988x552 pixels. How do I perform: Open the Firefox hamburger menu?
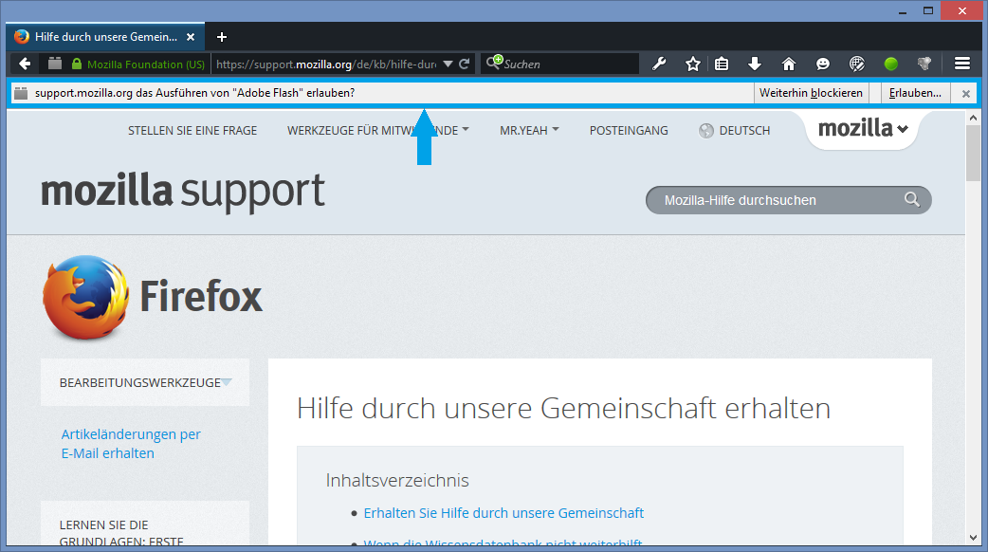coord(962,64)
